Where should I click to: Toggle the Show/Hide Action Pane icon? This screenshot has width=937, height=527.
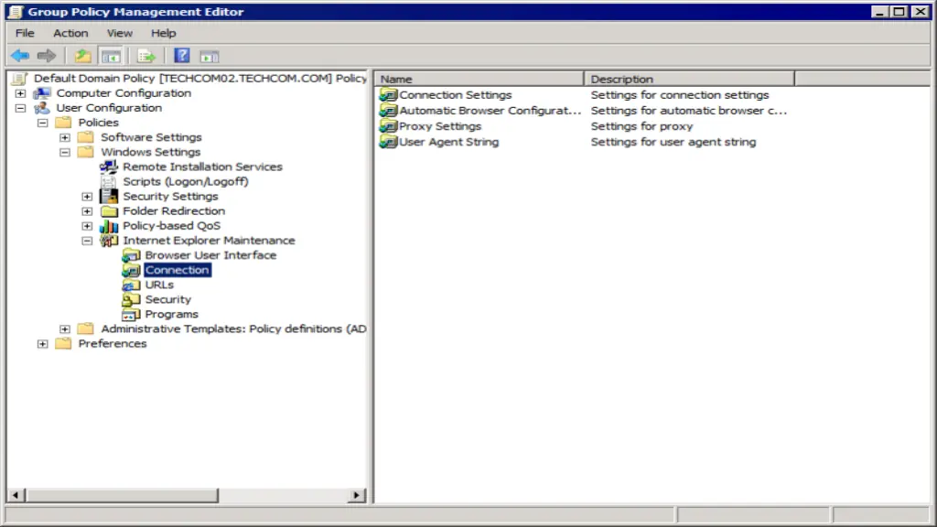210,57
